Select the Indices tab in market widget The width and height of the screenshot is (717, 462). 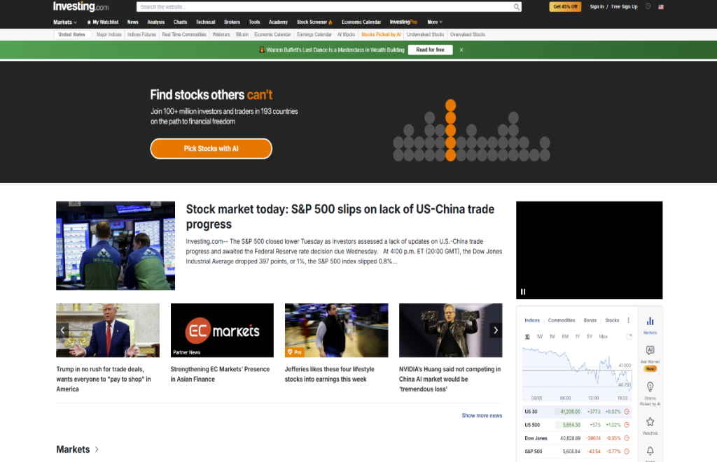click(x=532, y=321)
